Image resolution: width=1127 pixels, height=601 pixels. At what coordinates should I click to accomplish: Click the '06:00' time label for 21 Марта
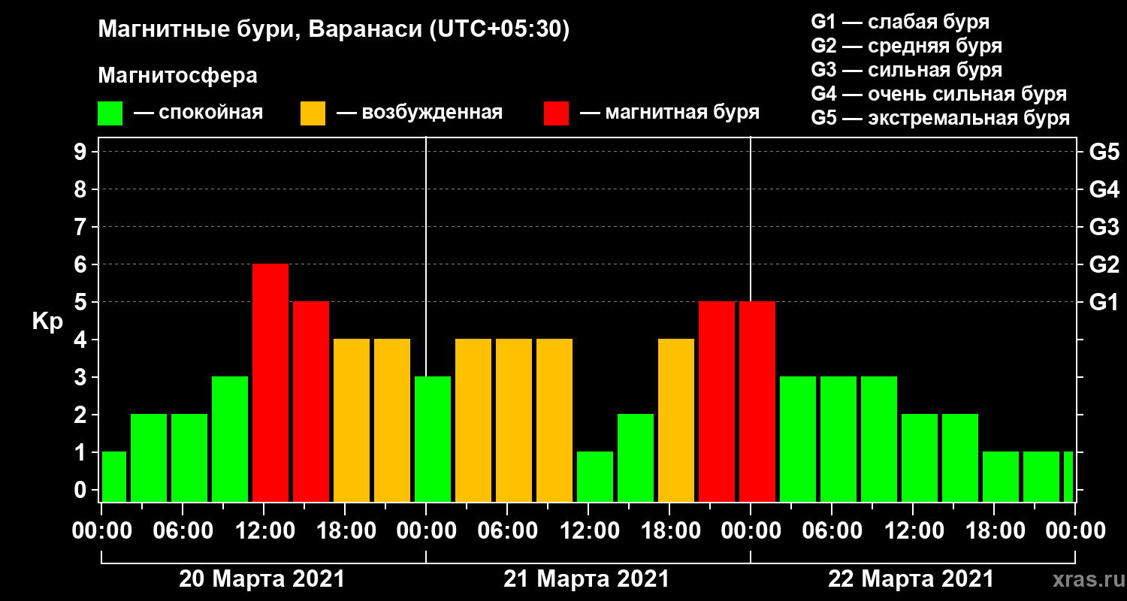[508, 530]
